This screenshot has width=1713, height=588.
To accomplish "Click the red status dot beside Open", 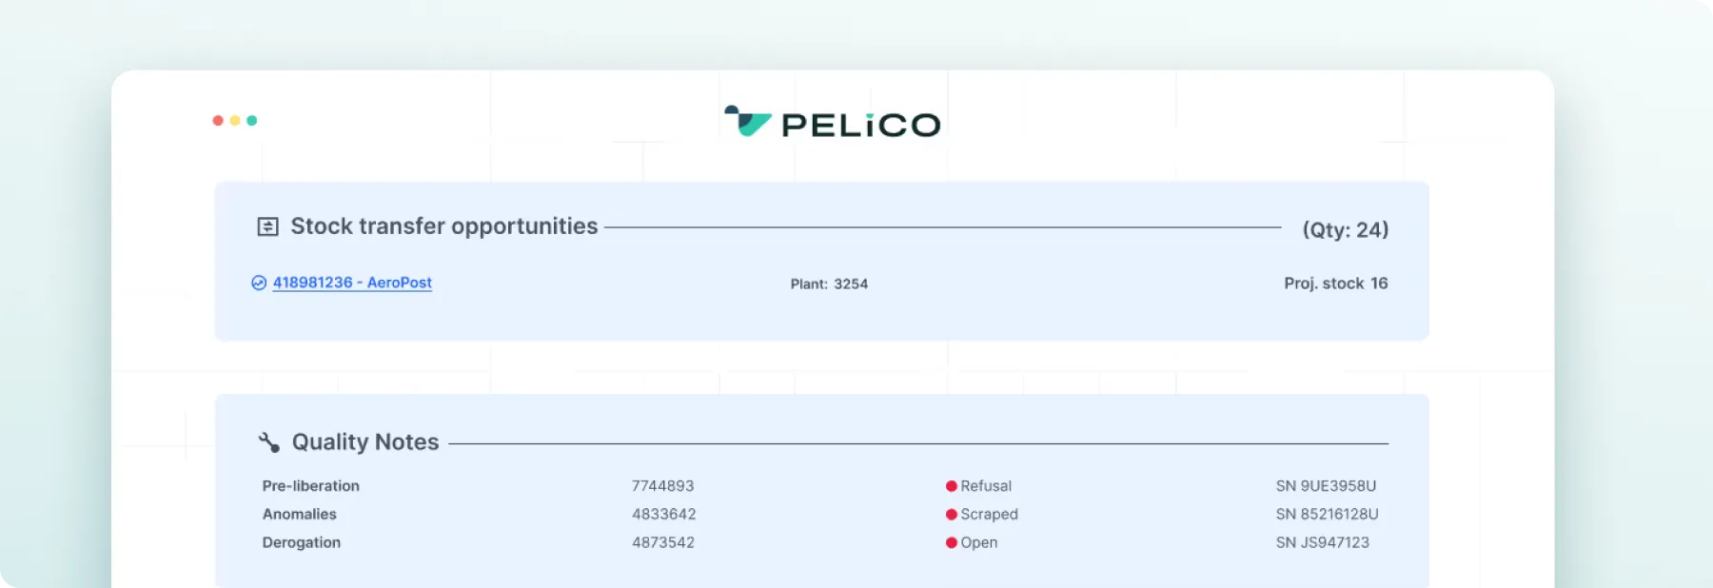I will (951, 542).
